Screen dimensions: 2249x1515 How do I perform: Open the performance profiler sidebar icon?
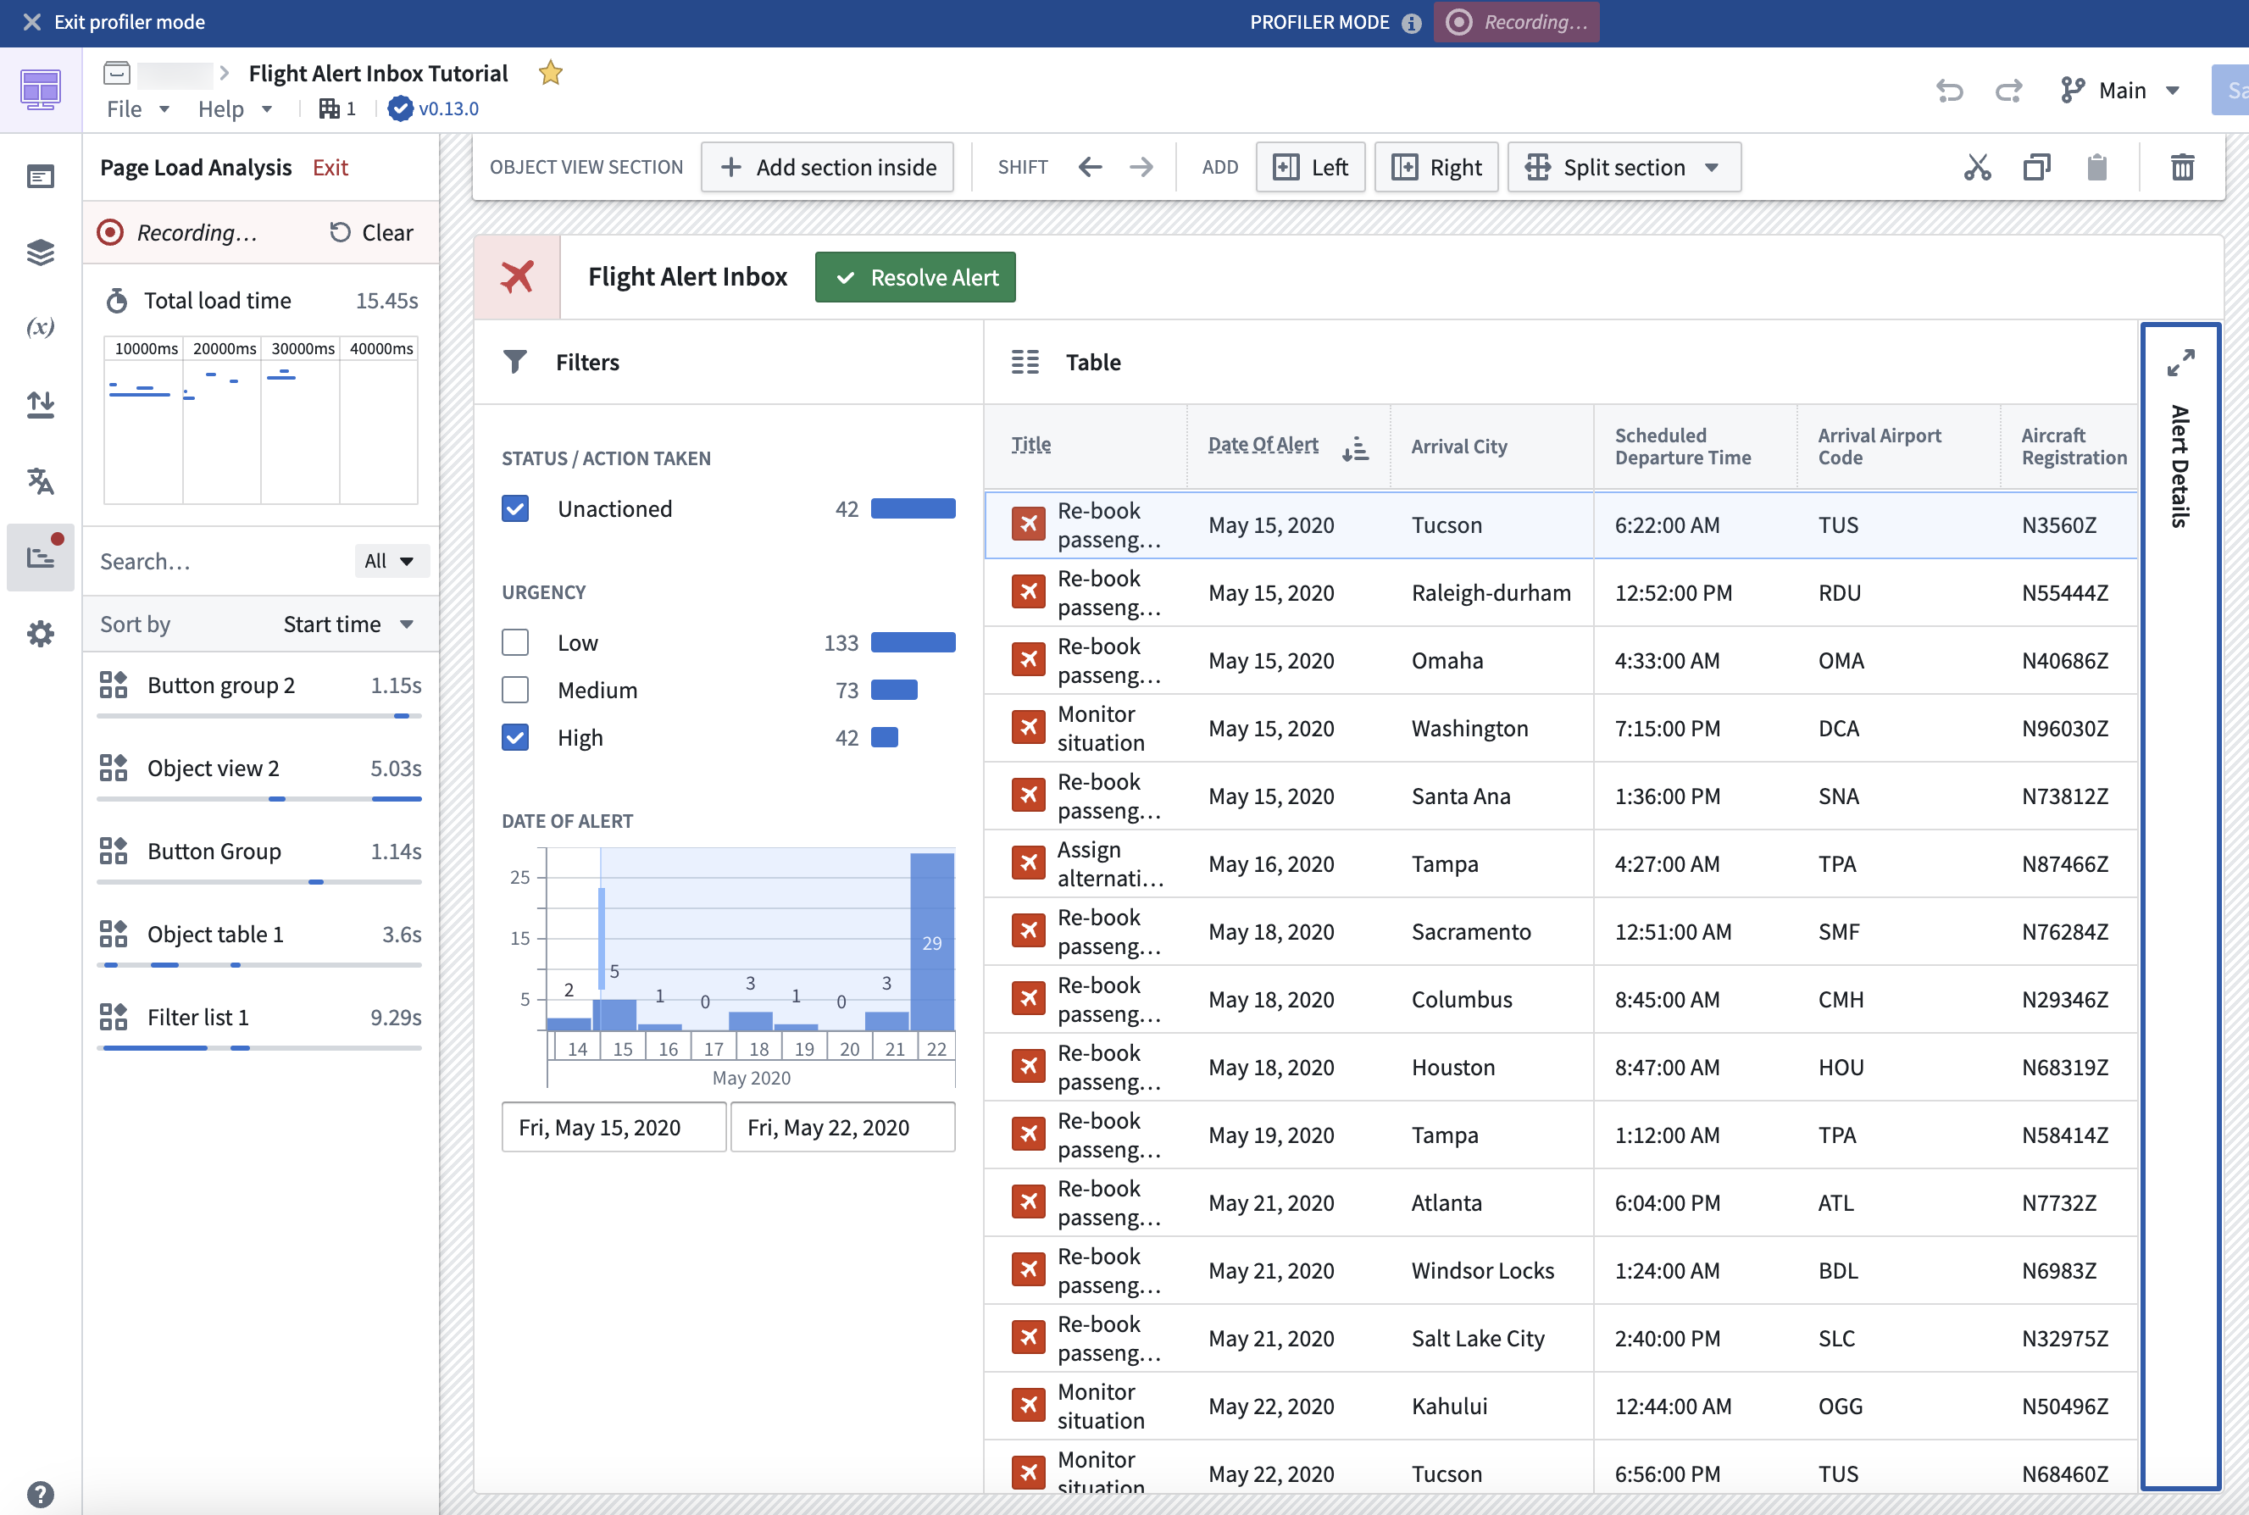[41, 557]
